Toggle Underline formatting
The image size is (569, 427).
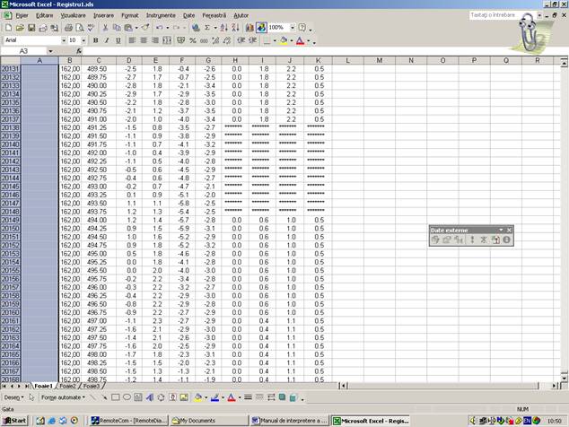pos(118,40)
